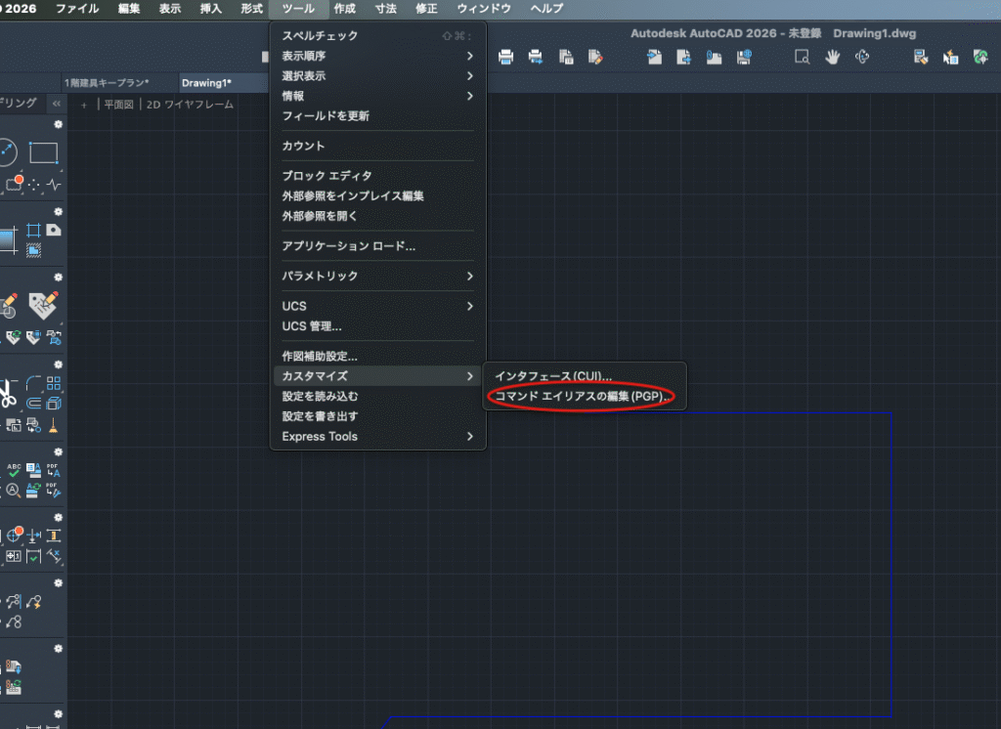Click the Array tool grid icon

click(54, 383)
